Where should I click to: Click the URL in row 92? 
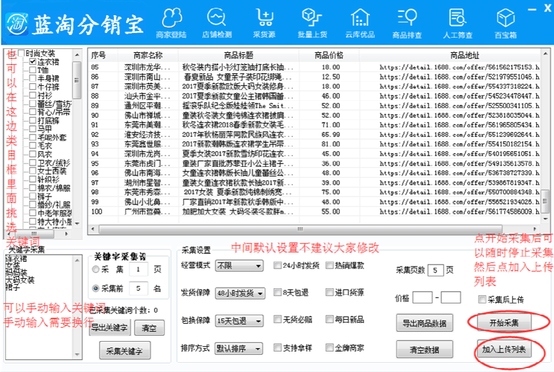(x=459, y=135)
